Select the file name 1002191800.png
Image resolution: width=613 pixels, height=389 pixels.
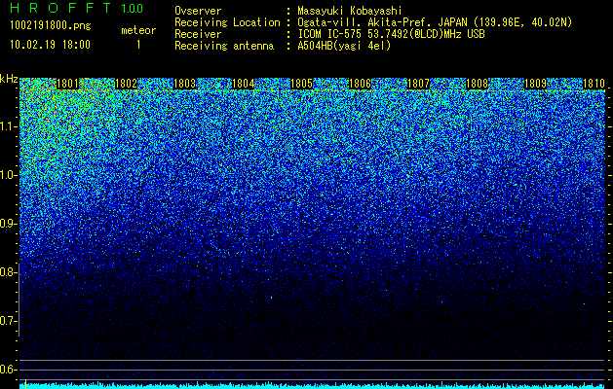pos(51,26)
